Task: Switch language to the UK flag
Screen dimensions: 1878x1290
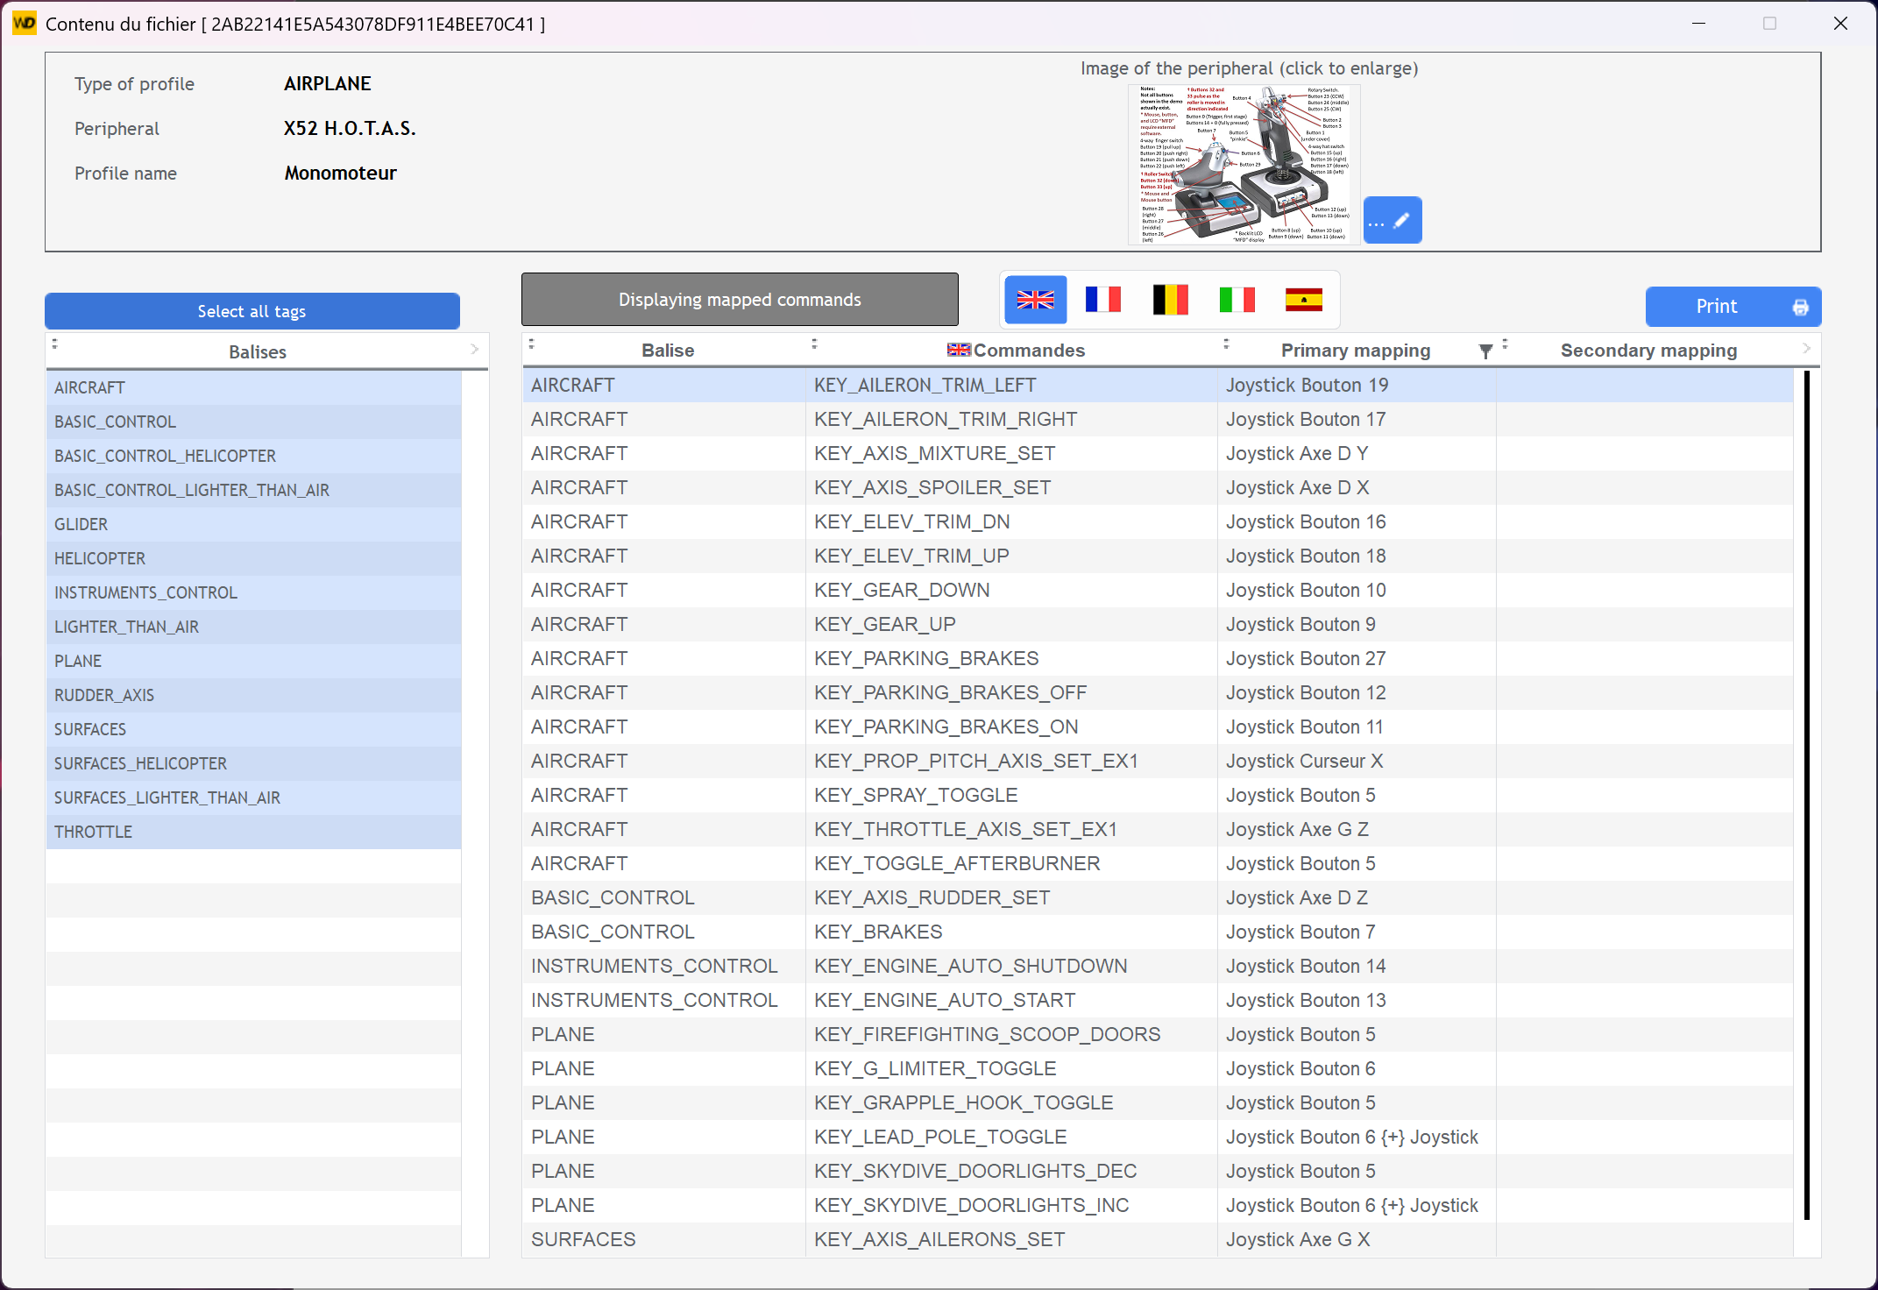Action: coord(1035,301)
